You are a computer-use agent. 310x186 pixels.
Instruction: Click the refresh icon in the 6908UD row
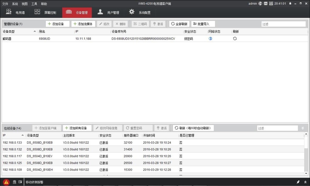click(235, 39)
